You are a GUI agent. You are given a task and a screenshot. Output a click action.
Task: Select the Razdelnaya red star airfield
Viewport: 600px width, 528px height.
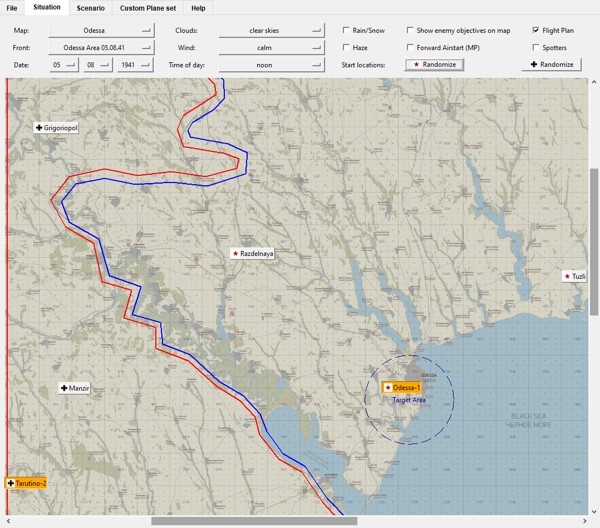pos(253,254)
